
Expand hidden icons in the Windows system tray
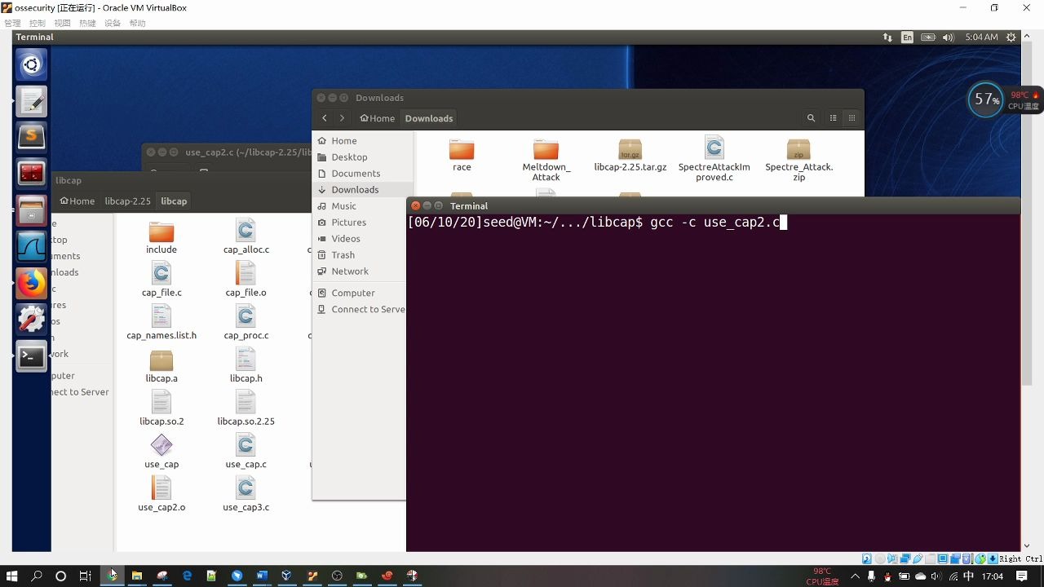coord(855,576)
